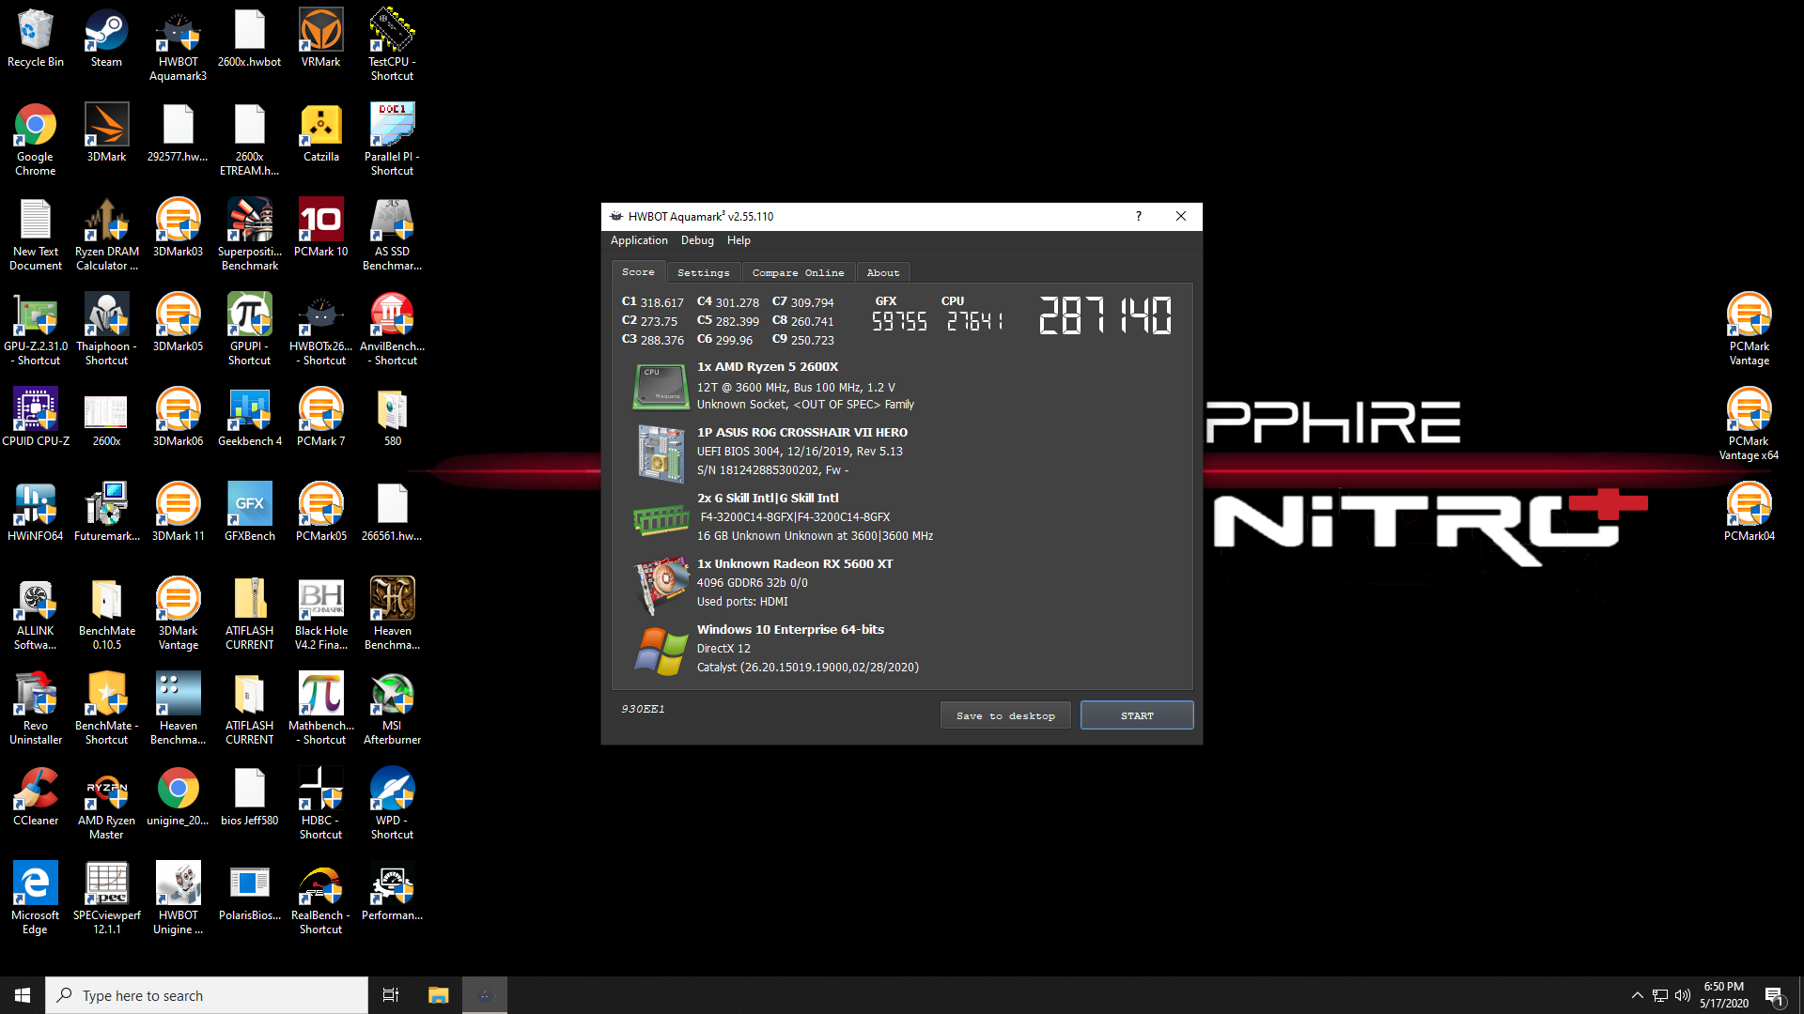Click the Windows logo icon beside Windows 10 Enterprise
Image resolution: width=1804 pixels, height=1014 pixels.
pos(661,651)
